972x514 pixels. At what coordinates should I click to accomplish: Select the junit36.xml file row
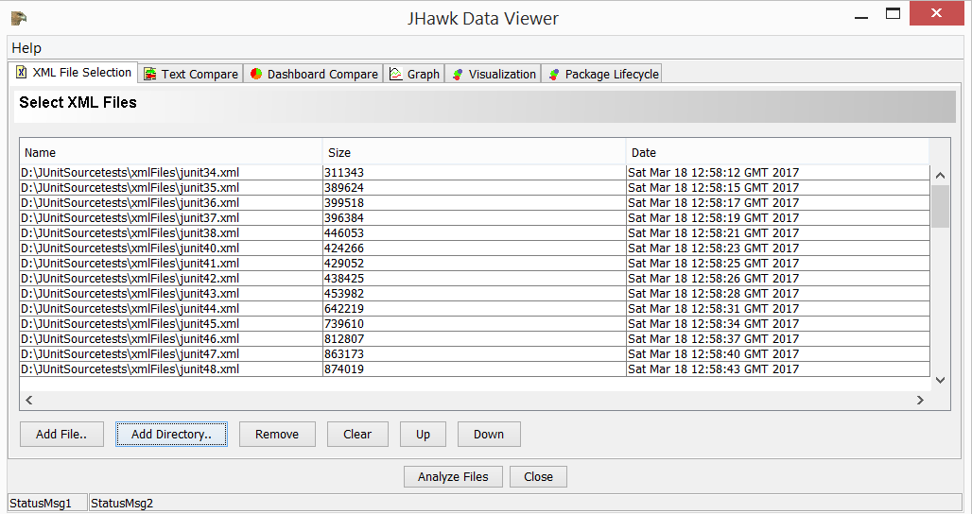point(475,203)
